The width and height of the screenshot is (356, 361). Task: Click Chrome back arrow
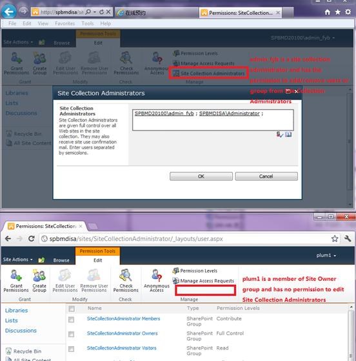tap(8, 239)
